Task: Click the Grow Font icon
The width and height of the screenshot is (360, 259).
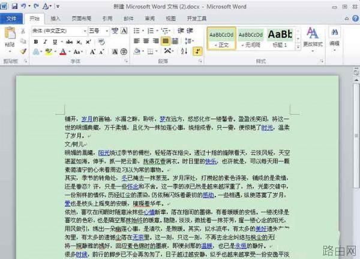Action: coord(92,52)
